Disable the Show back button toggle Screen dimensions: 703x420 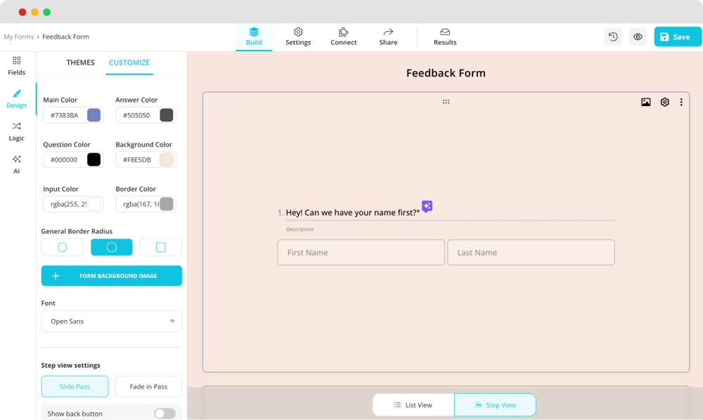point(165,413)
